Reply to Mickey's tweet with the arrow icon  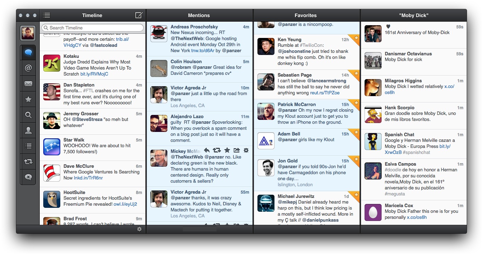[207, 150]
